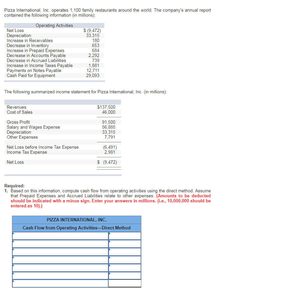Click the Cash Flow from Operating Activities—Direct Method header

pyautogui.click(x=77, y=228)
